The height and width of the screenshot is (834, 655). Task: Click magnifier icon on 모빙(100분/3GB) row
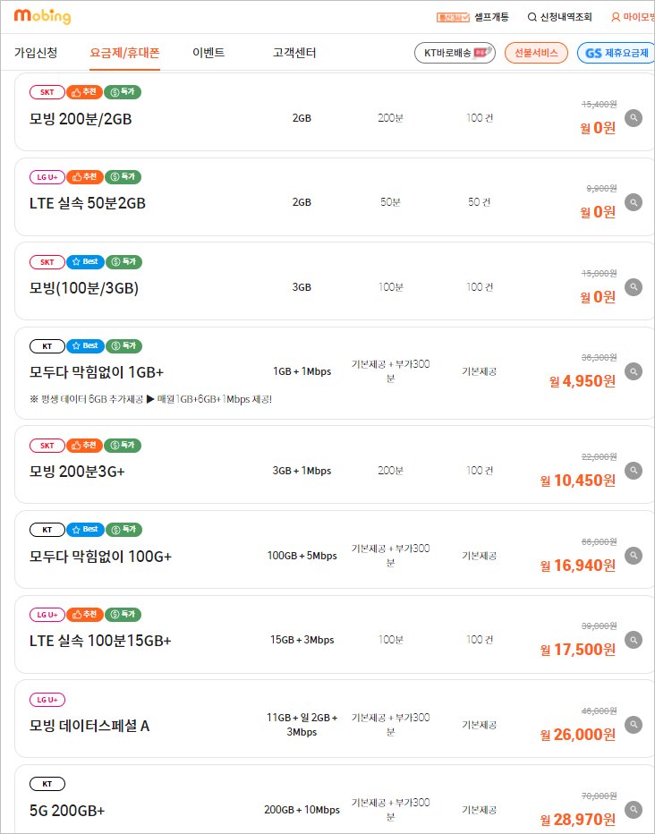point(634,287)
